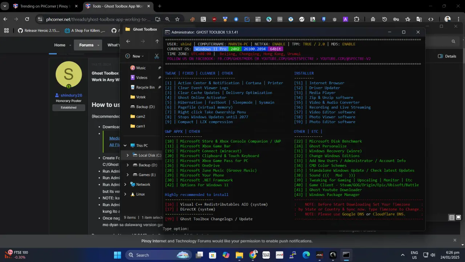Open Recycle Bin in File Explorer sidebar

(x=145, y=87)
